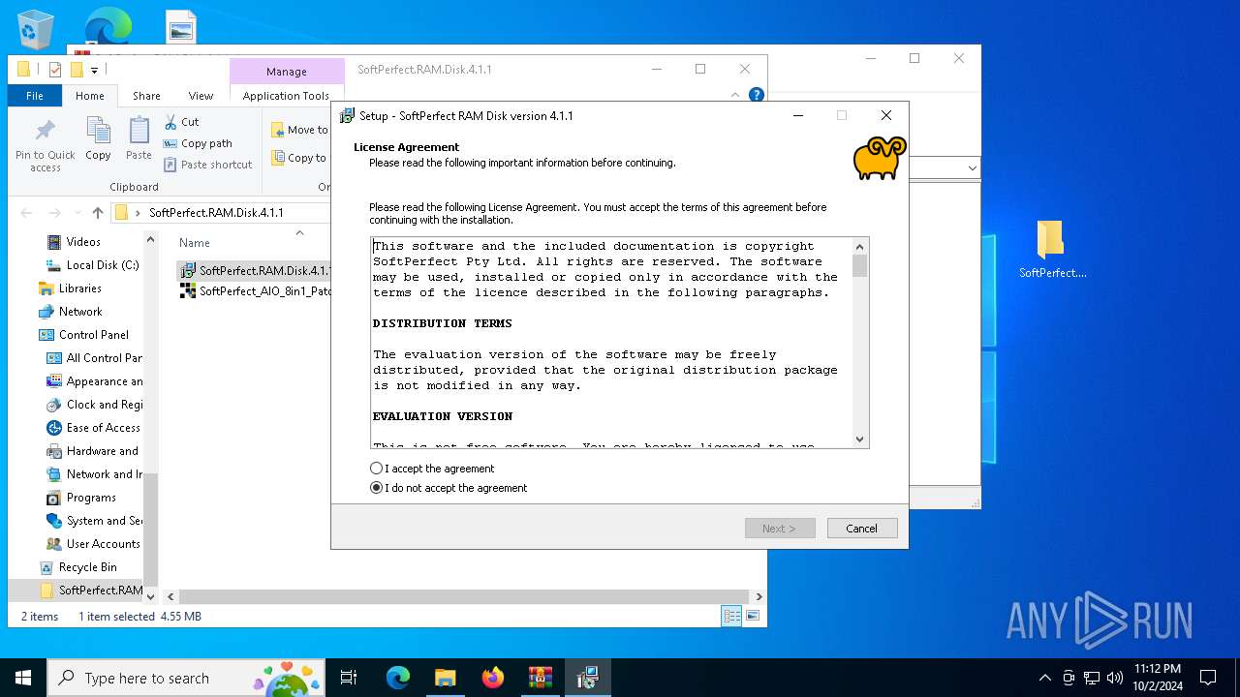Open the Application Tools tab
The image size is (1240, 697).
pyautogui.click(x=286, y=96)
